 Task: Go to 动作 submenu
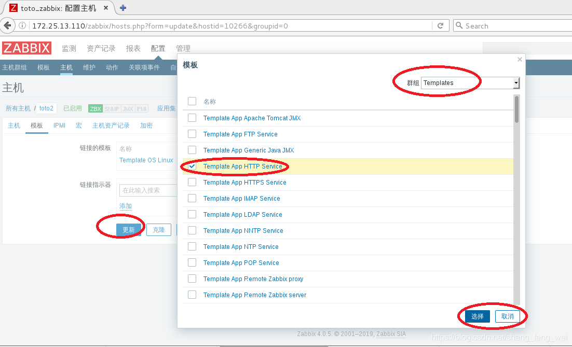click(x=112, y=67)
